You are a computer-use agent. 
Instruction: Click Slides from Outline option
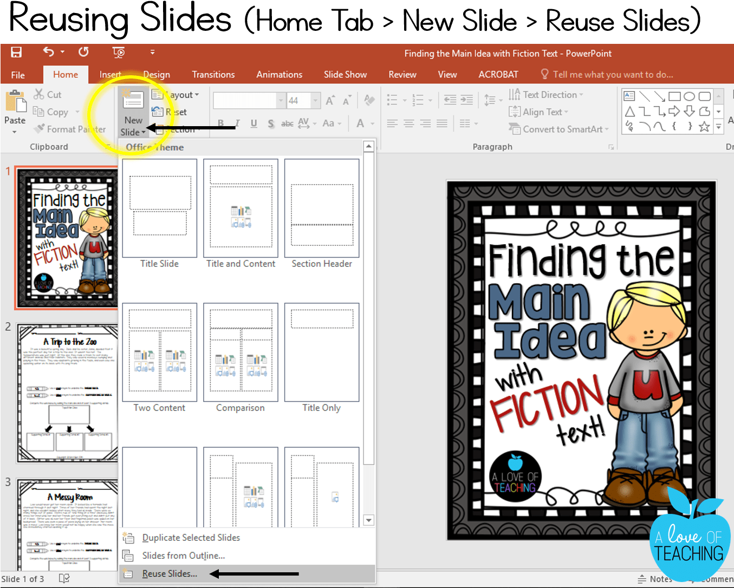183,556
